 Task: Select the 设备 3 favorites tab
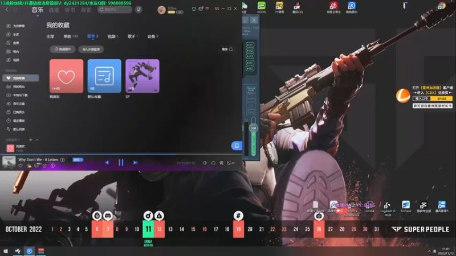(153, 36)
